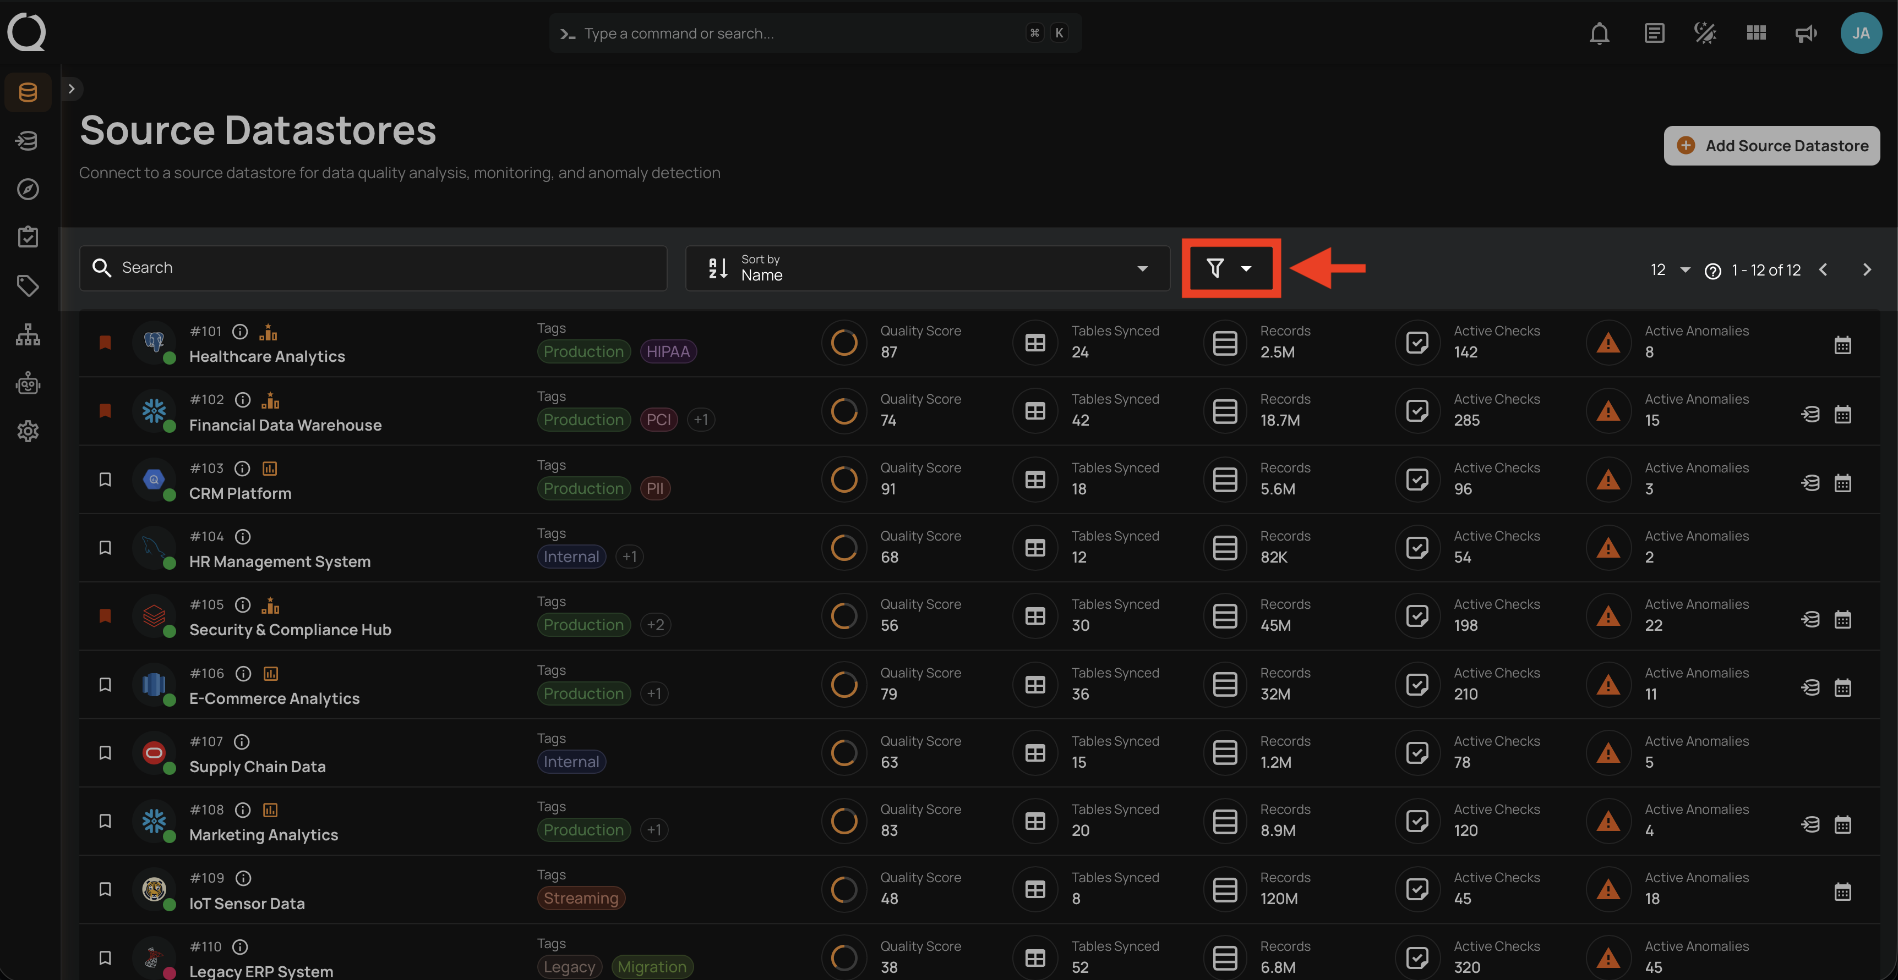Open the Explore compass in sidebar

coord(28,189)
